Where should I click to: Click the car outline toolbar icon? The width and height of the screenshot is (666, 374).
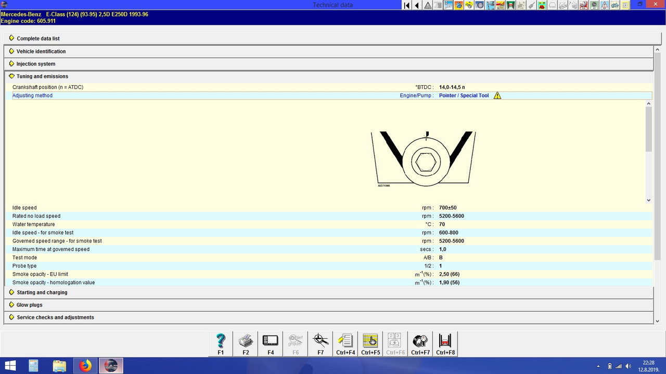[553, 5]
